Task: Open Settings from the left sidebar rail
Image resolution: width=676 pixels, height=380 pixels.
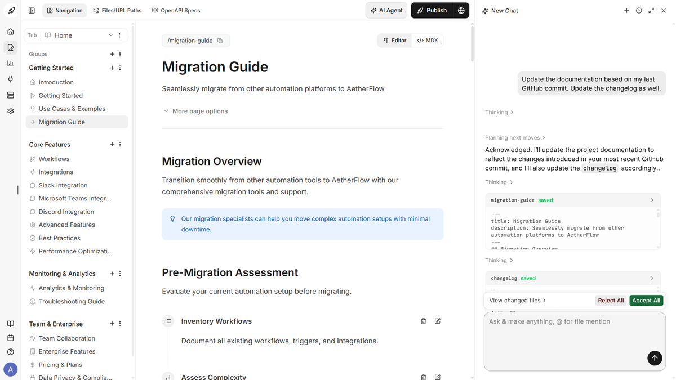Action: pyautogui.click(x=10, y=110)
